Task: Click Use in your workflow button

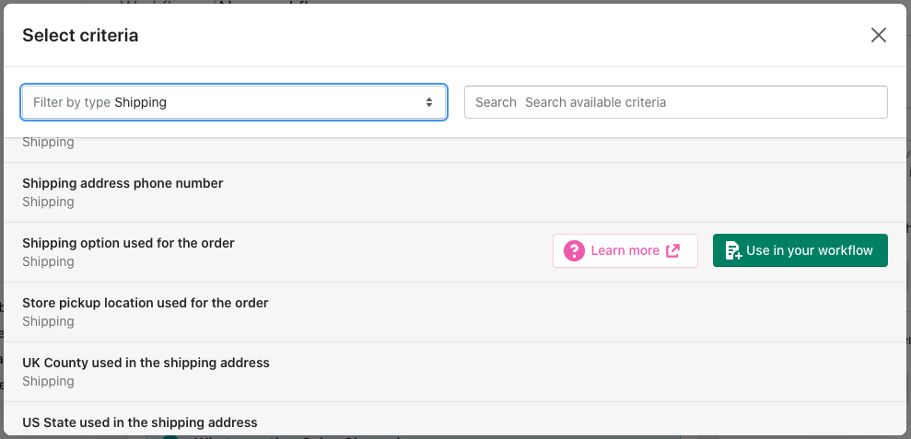Action: tap(800, 251)
